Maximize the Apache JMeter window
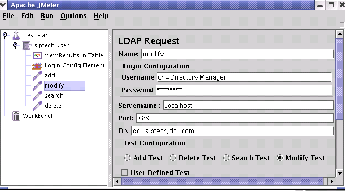This screenshot has width=345, height=191. pyautogui.click(x=331, y=5)
